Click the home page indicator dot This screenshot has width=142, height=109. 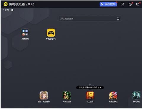pos(90,85)
